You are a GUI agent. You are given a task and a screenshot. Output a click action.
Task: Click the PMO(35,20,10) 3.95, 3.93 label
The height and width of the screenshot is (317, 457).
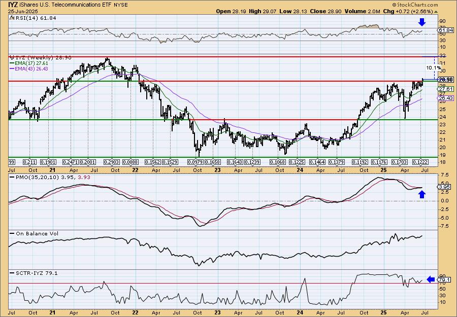tap(50, 178)
